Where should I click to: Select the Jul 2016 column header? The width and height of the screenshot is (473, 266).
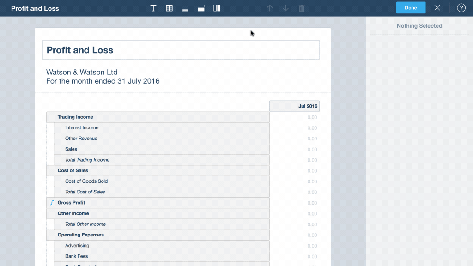click(x=294, y=106)
